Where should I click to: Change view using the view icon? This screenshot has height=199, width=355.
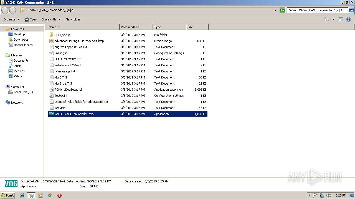(x=327, y=19)
